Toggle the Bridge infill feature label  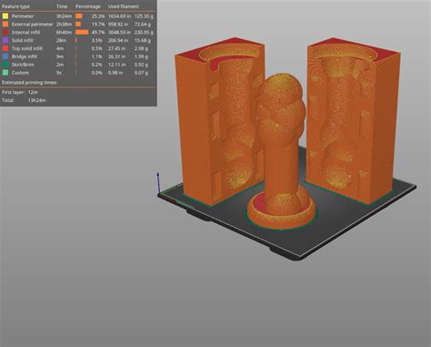tap(25, 56)
